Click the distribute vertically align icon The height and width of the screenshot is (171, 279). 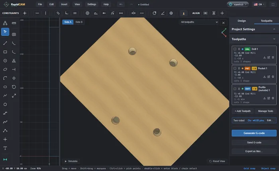tap(214, 13)
